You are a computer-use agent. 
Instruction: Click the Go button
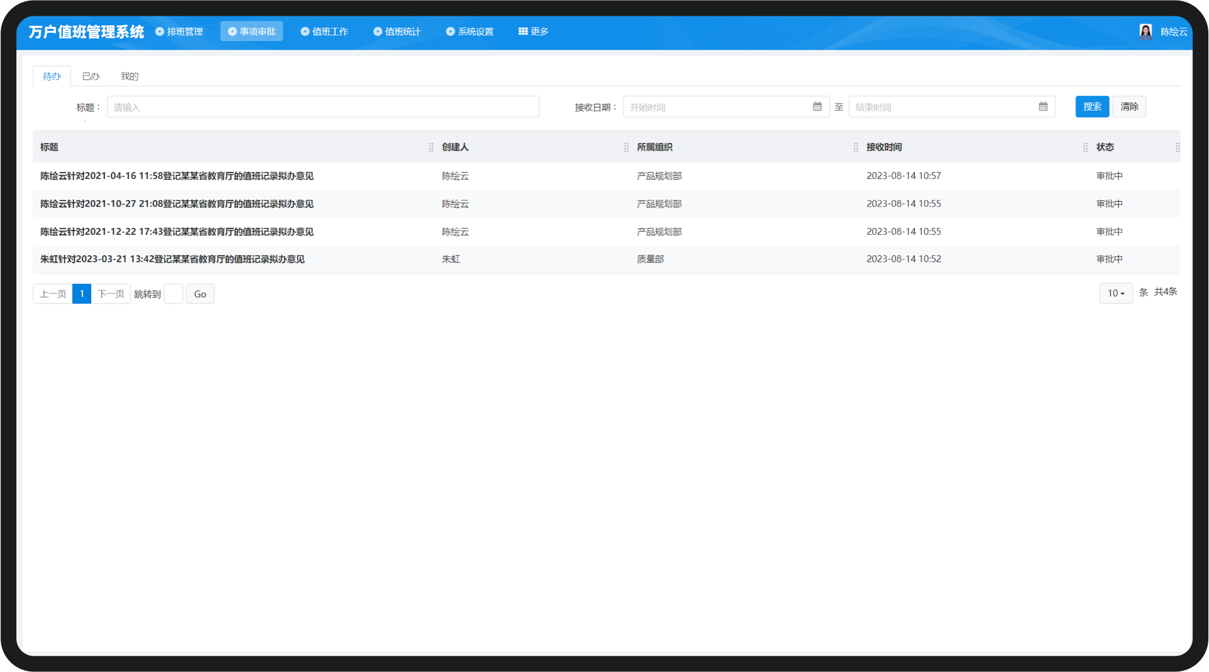[200, 293]
